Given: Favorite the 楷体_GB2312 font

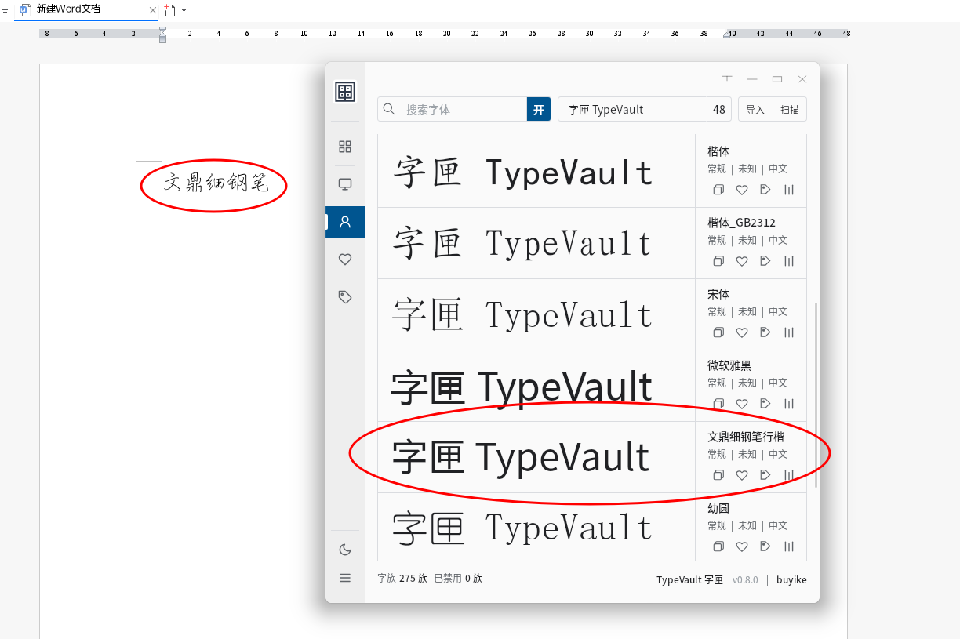Looking at the screenshot, I should coord(742,261).
